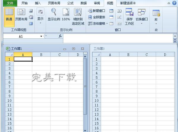Select column C header in 工作簿1
178x132 pixels.
pos(60,55)
